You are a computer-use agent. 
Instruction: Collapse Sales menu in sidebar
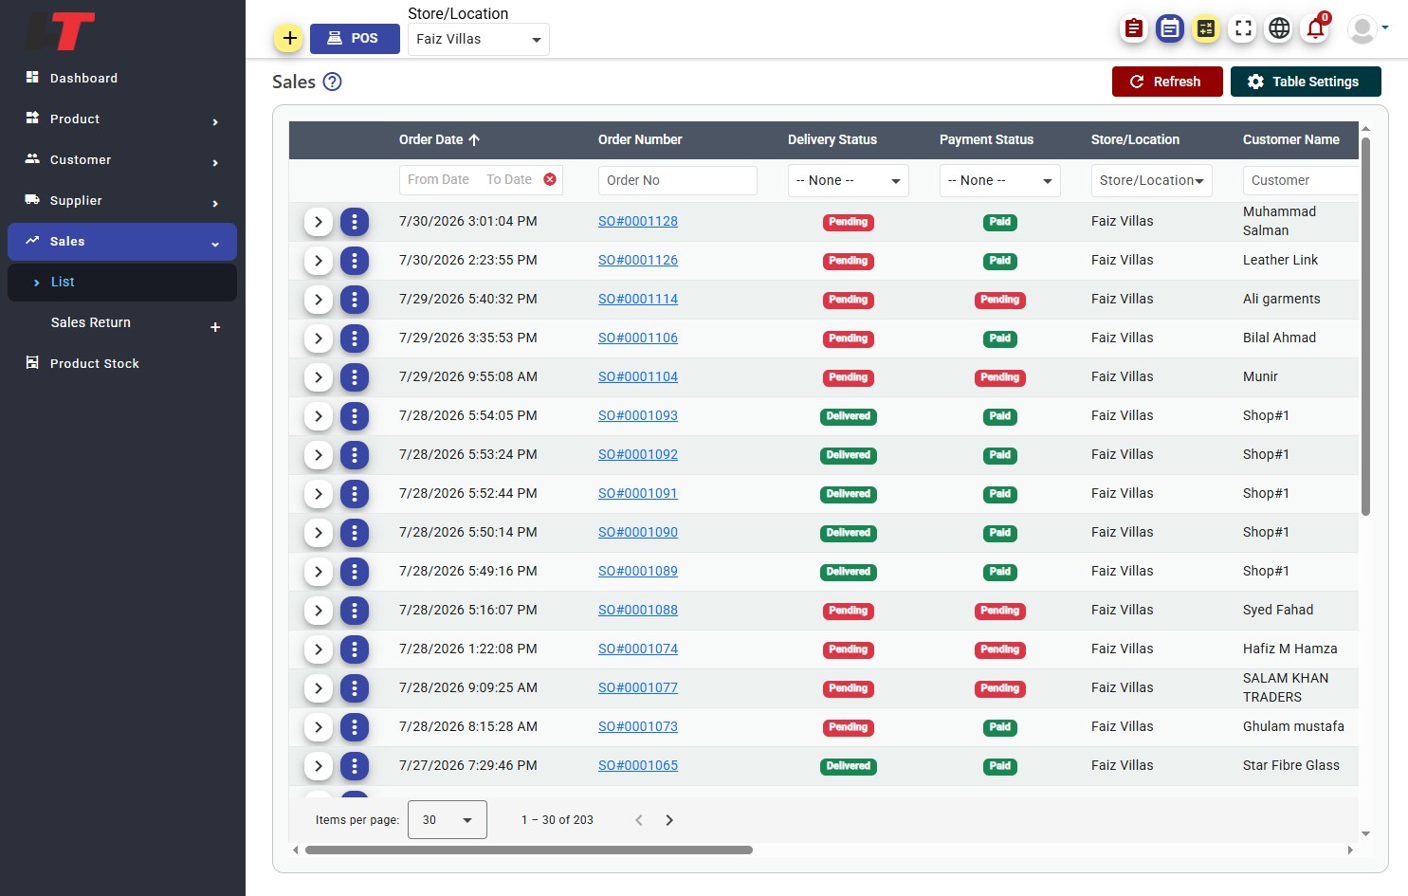[121, 241]
